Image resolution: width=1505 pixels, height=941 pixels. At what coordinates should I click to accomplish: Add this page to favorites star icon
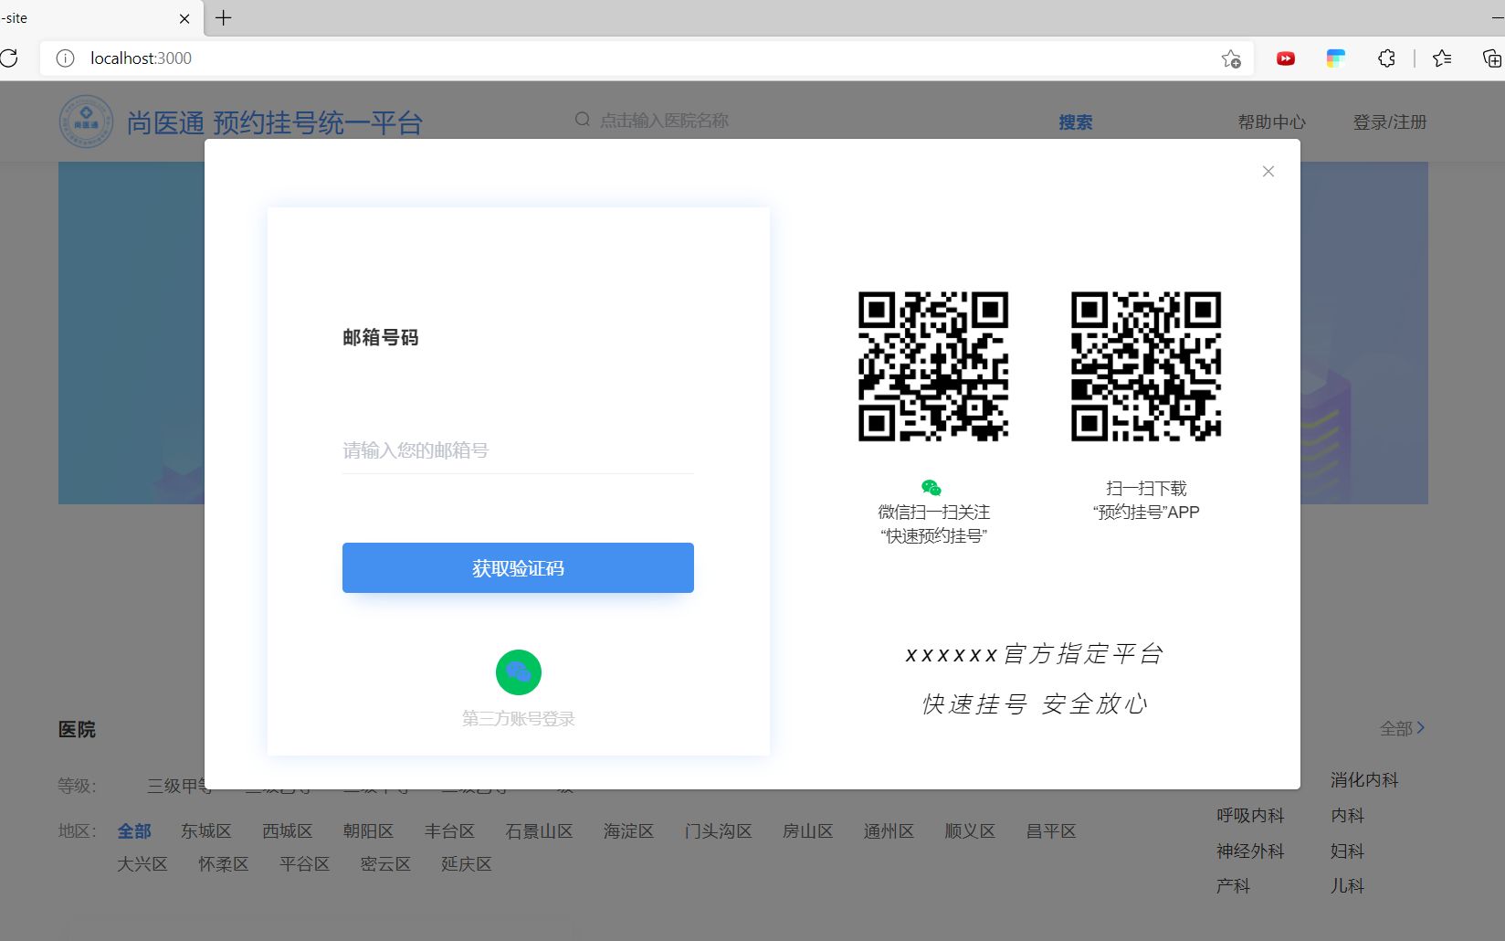[x=1231, y=58]
